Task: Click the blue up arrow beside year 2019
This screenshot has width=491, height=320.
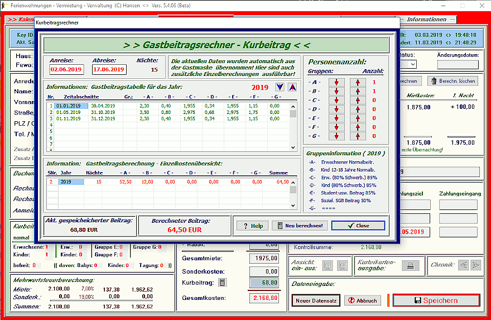Action: (x=292, y=87)
